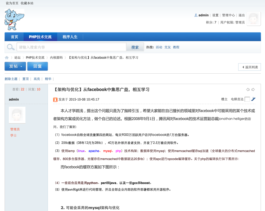Click the post title 【架构与优化】 heading
Screen dimensions: 265x211
click(x=102, y=89)
